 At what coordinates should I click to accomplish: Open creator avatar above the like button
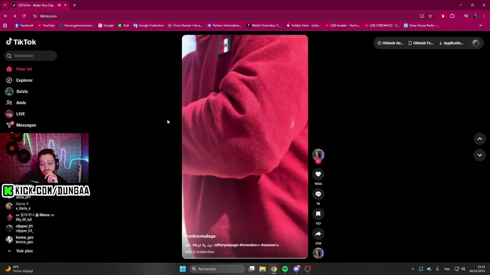click(x=318, y=154)
